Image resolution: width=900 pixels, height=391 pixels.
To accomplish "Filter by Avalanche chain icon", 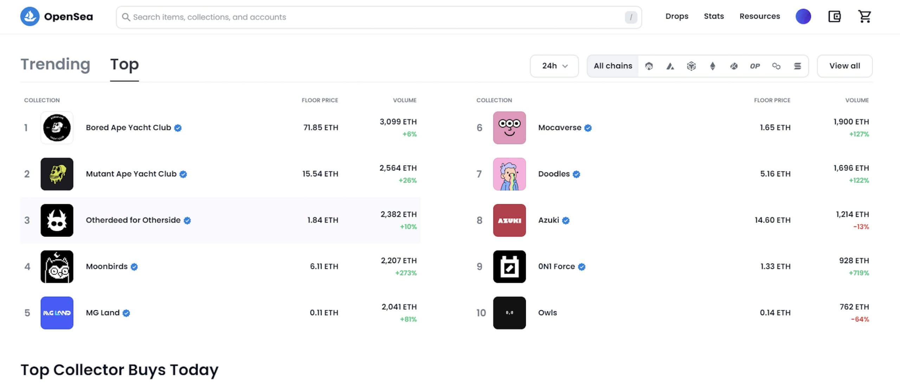I will [x=670, y=66].
